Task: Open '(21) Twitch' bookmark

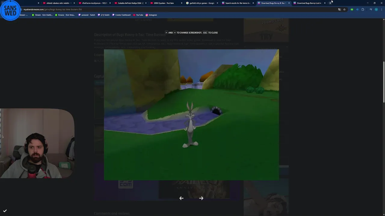Action: point(104,15)
